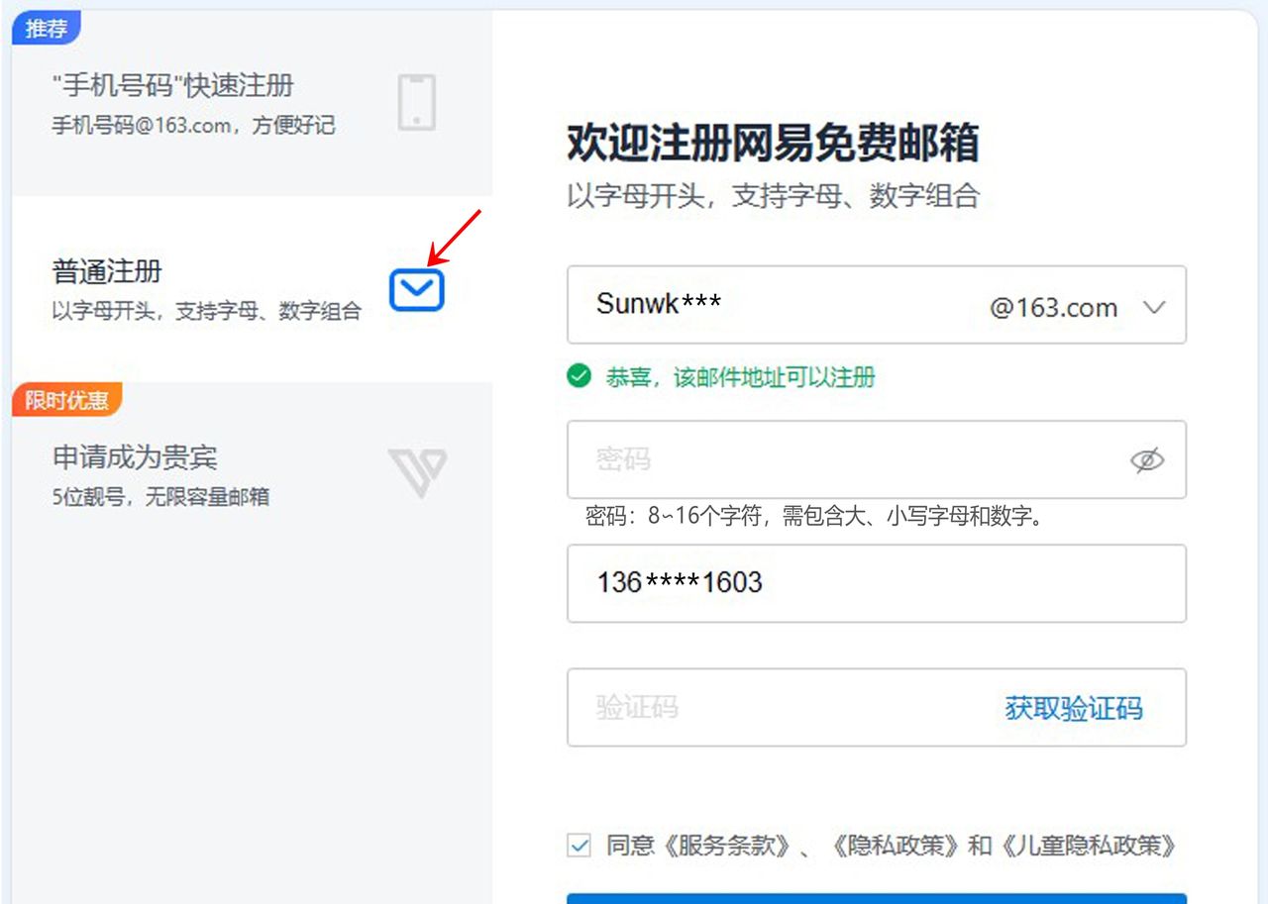Screen dimensions: 1268x904
Task: Click the 限时优惠 badge
Action: [x=66, y=400]
